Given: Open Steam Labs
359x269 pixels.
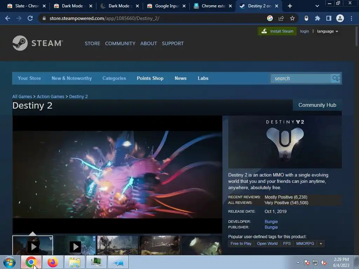Looking at the screenshot, I should (203, 78).
